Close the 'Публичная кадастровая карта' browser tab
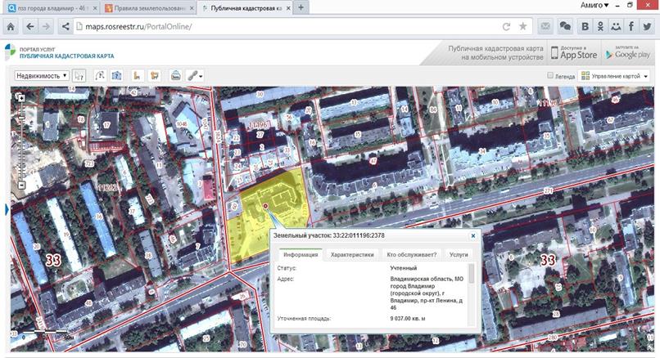The image size is (660, 358). [x=289, y=8]
